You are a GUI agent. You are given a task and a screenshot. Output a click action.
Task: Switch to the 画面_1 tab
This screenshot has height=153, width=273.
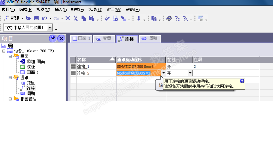tap(81, 39)
